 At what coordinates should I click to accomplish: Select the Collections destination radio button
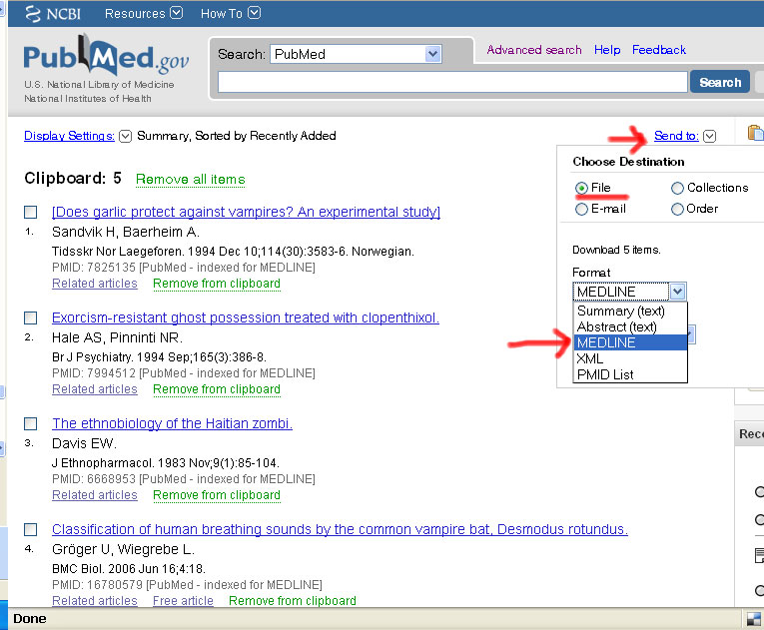pos(677,188)
